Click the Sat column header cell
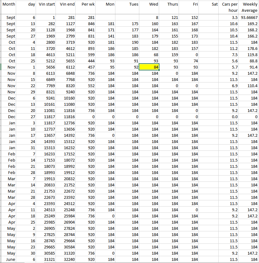The image size is (259, 263). pos(210,4)
